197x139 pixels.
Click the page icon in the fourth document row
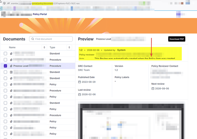(x=11, y=72)
